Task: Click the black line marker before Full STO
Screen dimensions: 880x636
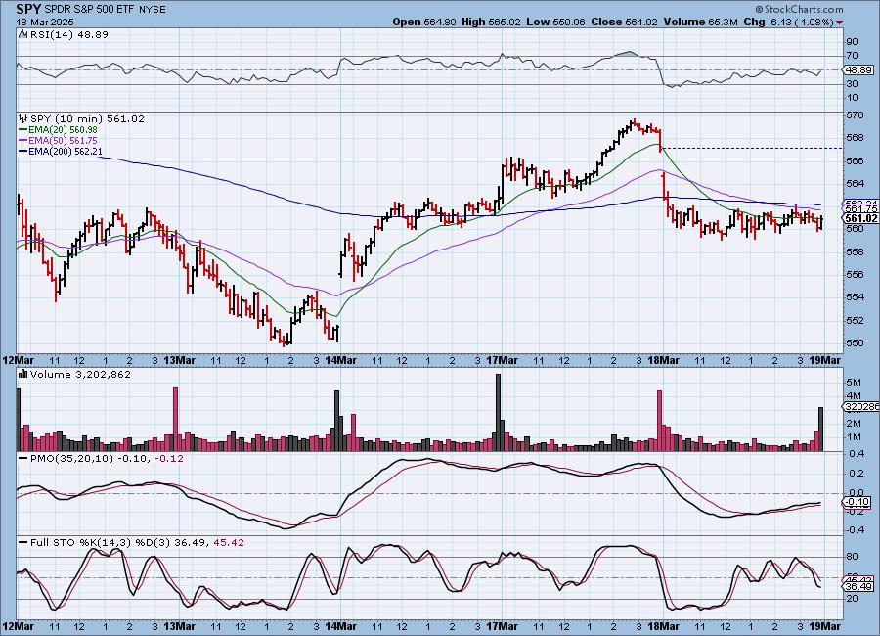Action: pyautogui.click(x=23, y=543)
